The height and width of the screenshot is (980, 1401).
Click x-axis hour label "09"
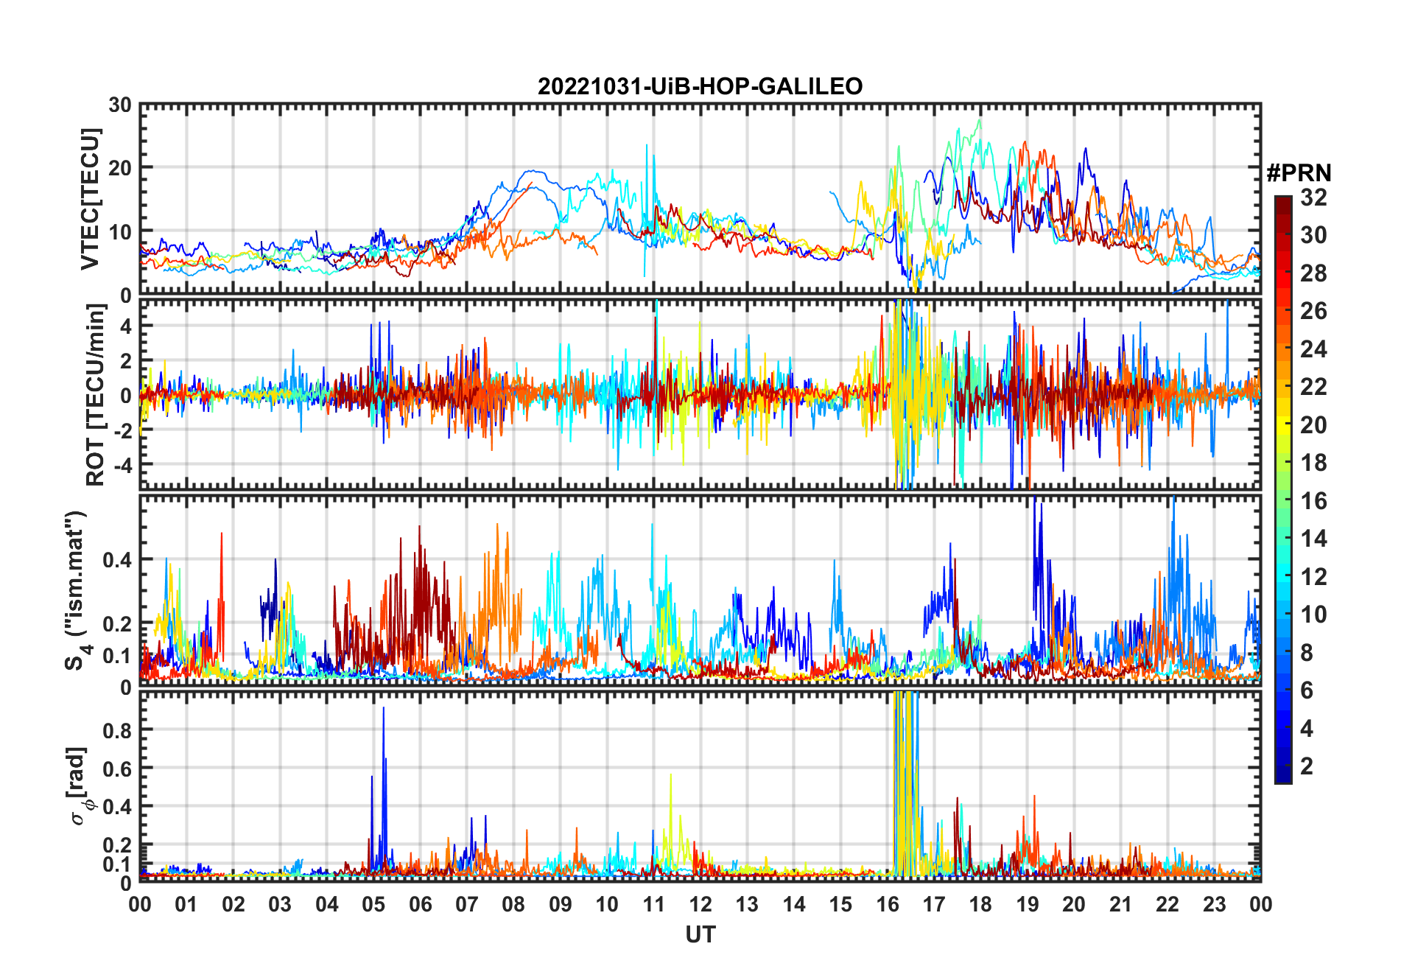click(561, 905)
